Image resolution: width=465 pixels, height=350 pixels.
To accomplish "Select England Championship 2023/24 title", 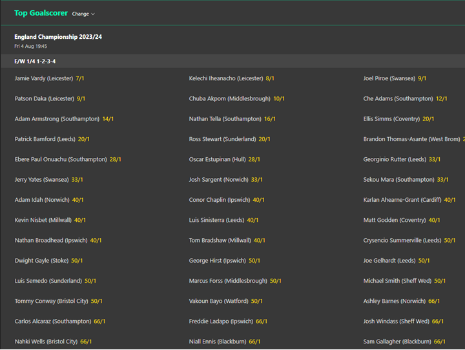I will coord(58,37).
